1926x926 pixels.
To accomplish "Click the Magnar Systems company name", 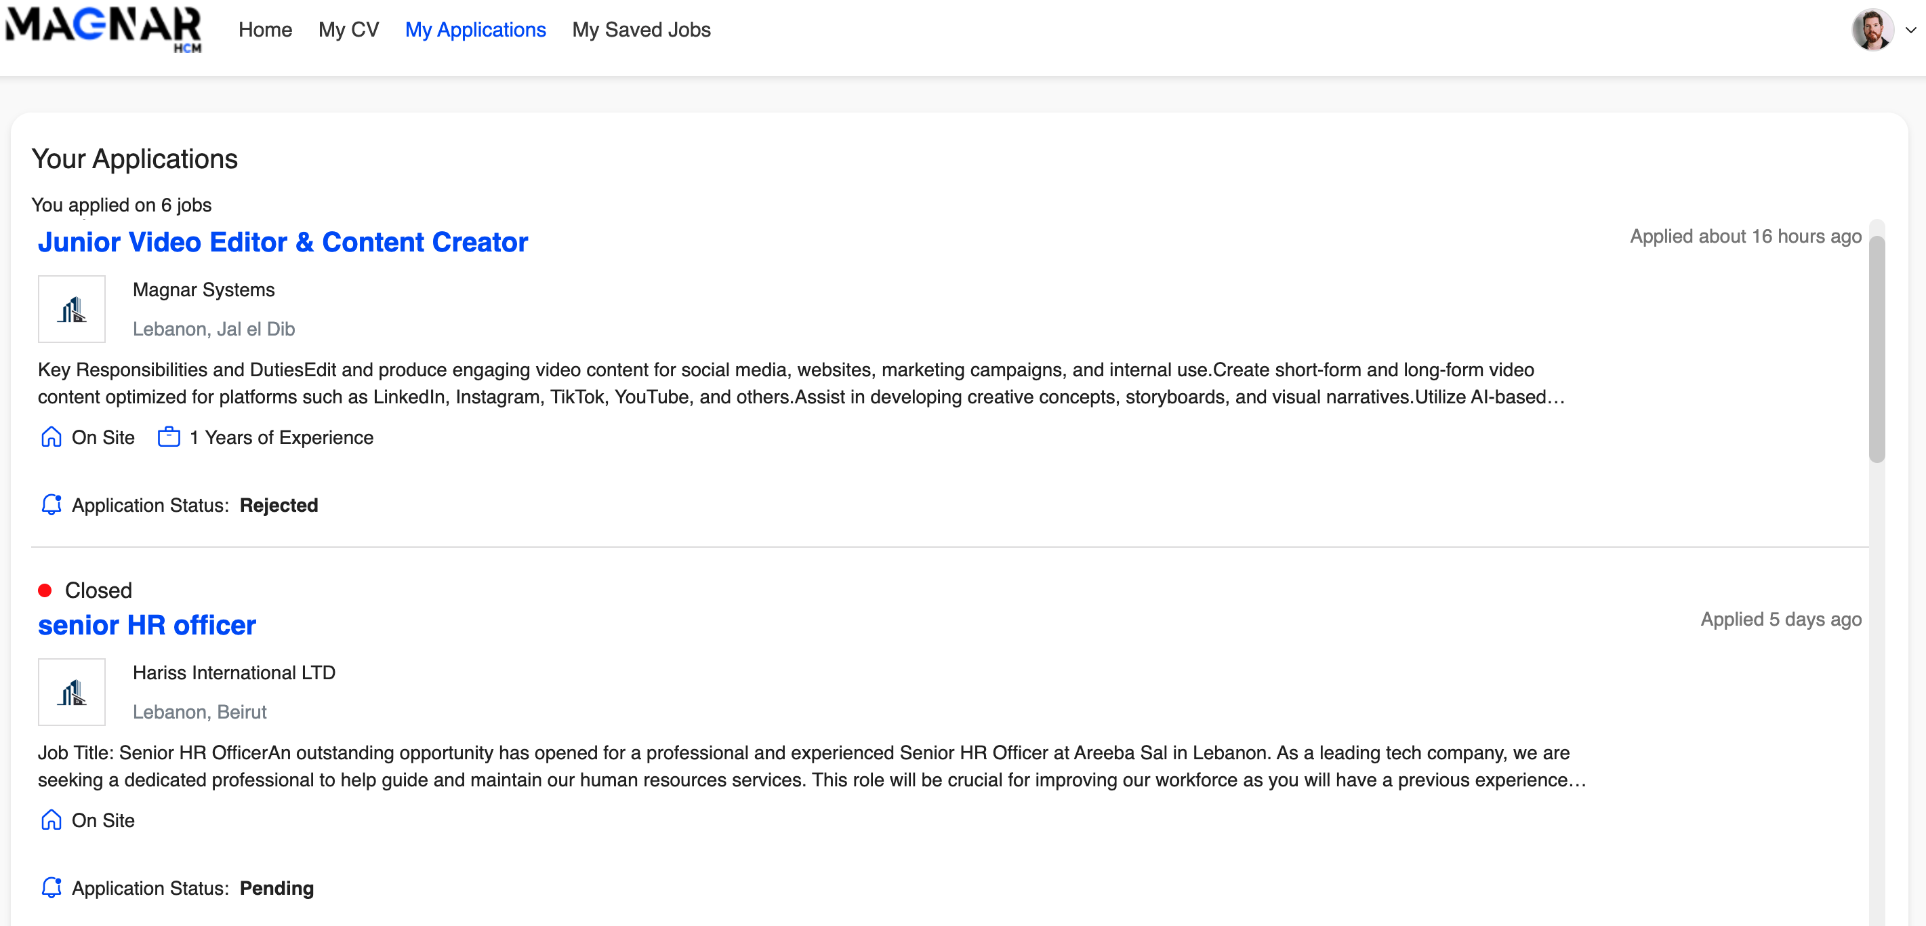I will [203, 289].
